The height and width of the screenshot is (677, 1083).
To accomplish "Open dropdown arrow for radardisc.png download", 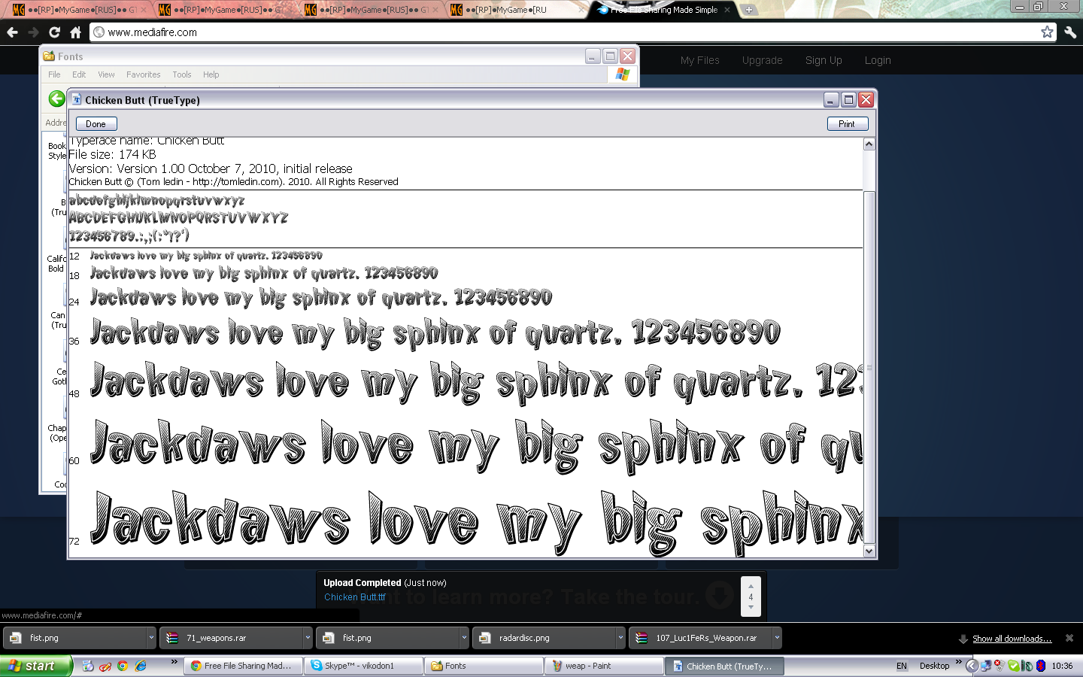I will point(620,638).
